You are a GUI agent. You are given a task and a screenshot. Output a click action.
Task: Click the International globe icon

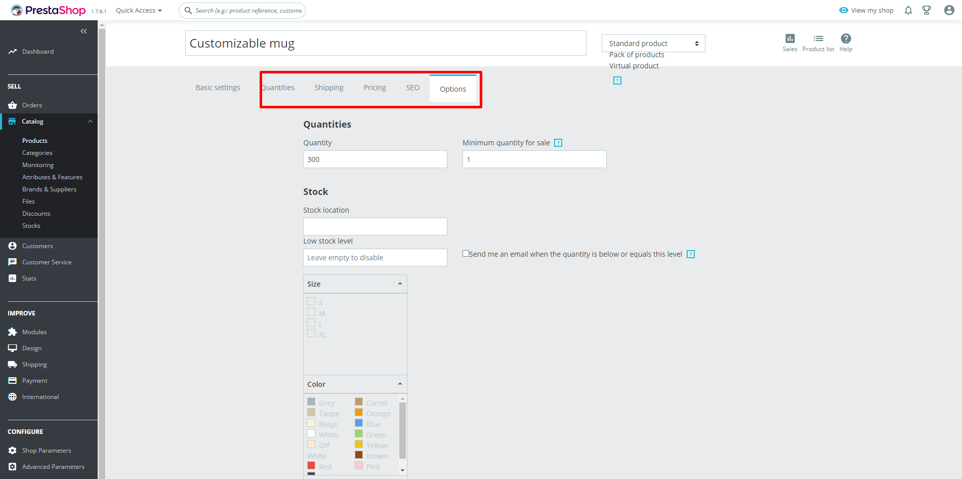click(x=13, y=397)
